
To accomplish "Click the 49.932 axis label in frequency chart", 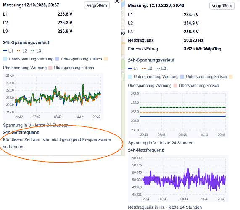I will [x=137, y=194].
